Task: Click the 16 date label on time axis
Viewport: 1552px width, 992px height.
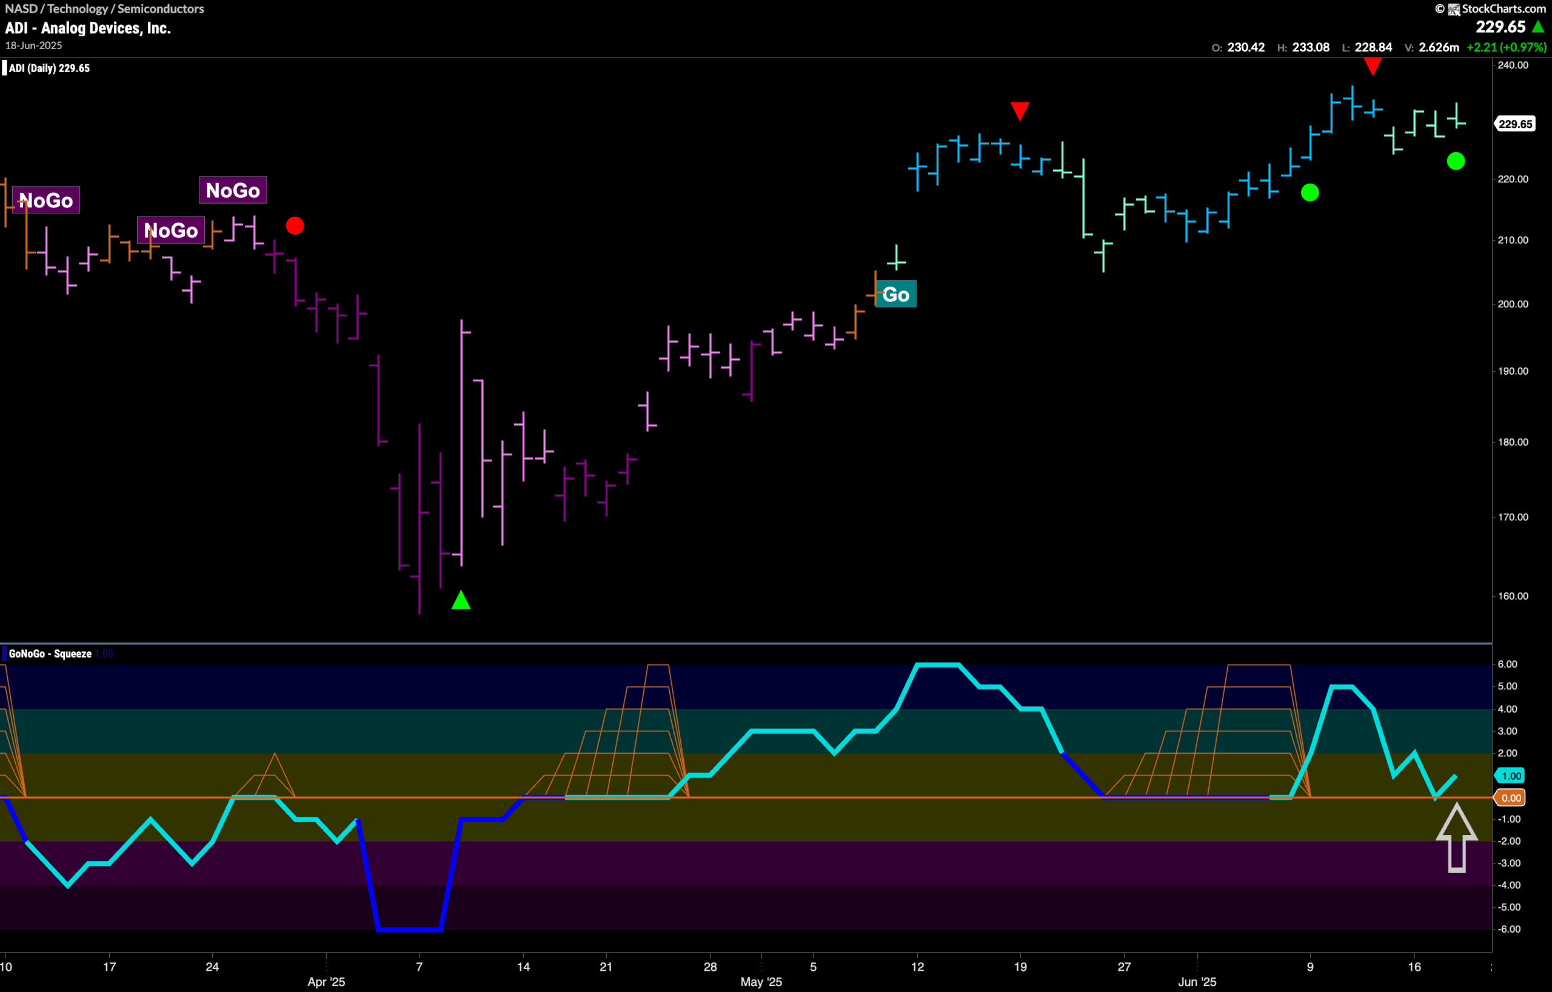Action: [x=1414, y=967]
